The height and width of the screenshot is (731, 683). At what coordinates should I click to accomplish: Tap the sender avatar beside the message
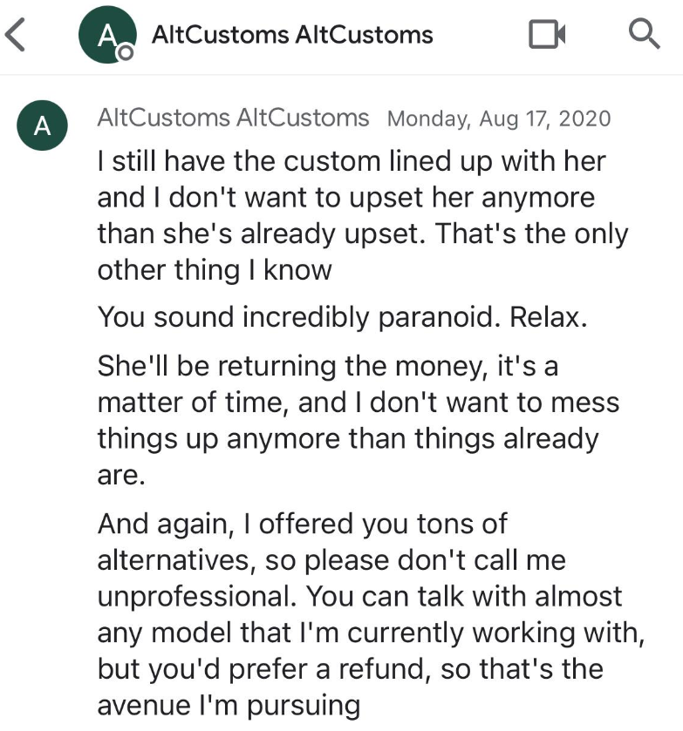pyautogui.click(x=42, y=125)
